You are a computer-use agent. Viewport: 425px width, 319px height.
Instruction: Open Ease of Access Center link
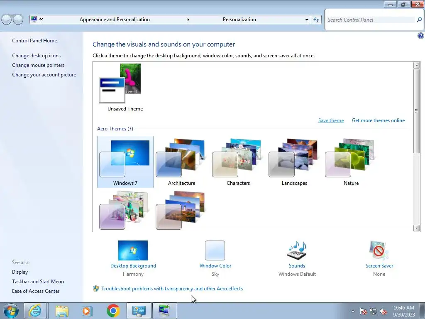tap(36, 291)
